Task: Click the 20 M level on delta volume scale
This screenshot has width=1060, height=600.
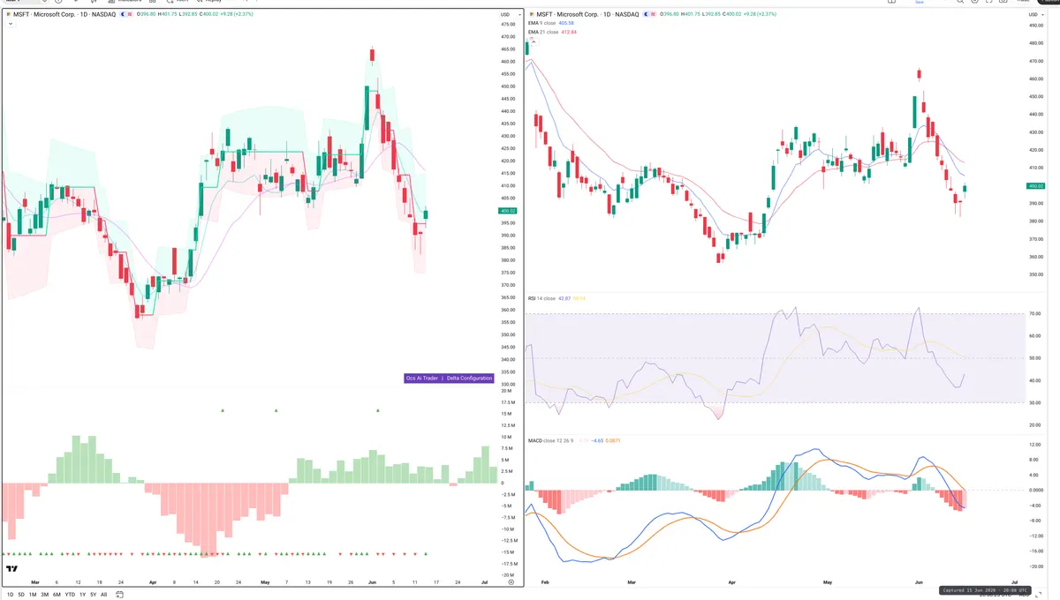Action: (507, 391)
